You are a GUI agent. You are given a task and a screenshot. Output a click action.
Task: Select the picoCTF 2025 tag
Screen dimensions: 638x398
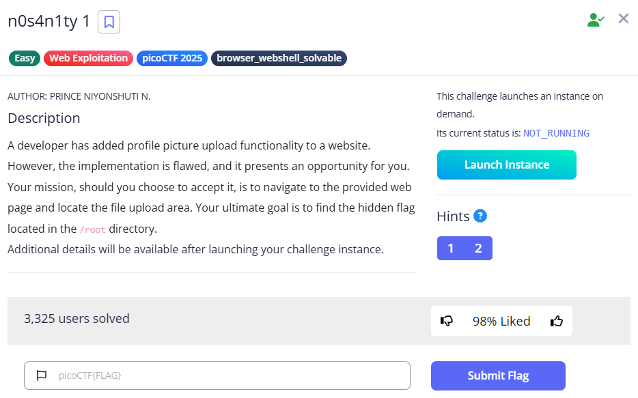pyautogui.click(x=171, y=58)
